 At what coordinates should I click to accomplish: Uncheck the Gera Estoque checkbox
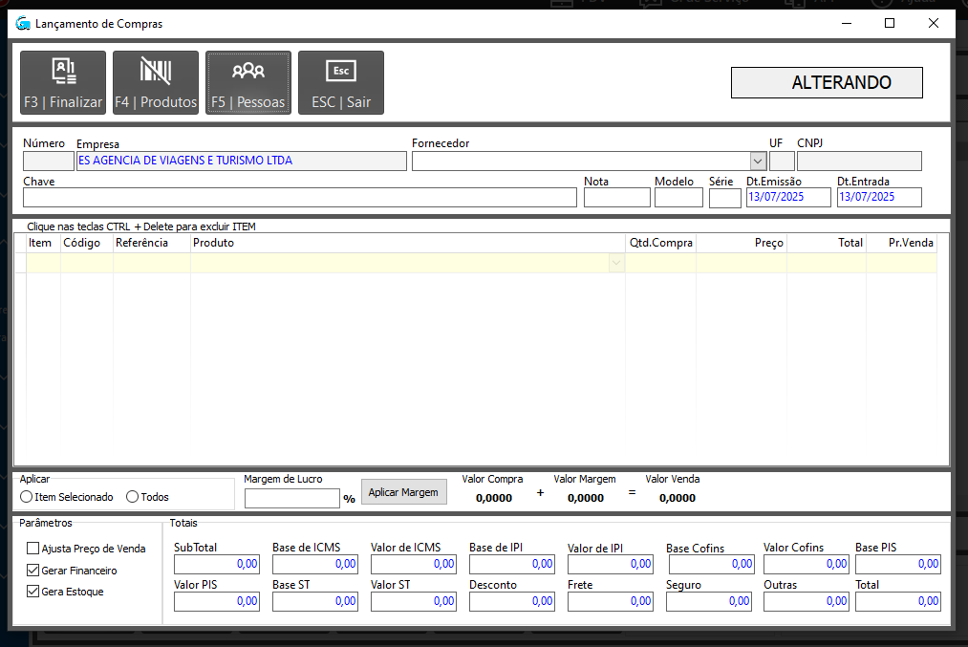point(33,592)
